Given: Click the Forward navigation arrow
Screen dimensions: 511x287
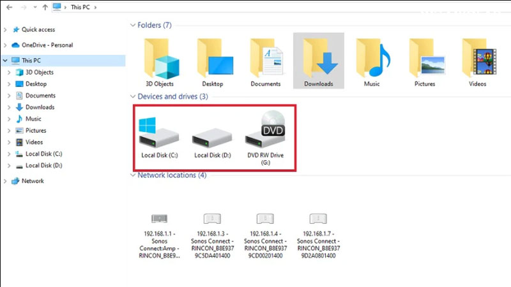Looking at the screenshot, I should point(24,7).
